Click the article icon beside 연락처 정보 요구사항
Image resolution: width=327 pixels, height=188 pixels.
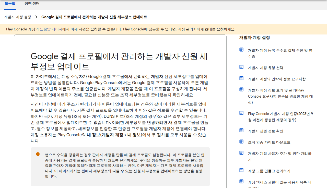[241, 78]
